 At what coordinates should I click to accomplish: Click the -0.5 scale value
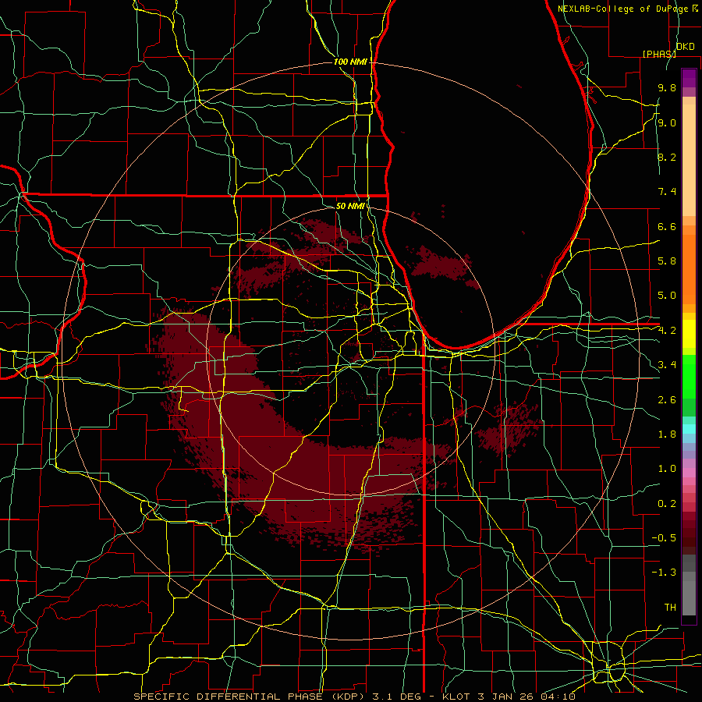[664, 538]
